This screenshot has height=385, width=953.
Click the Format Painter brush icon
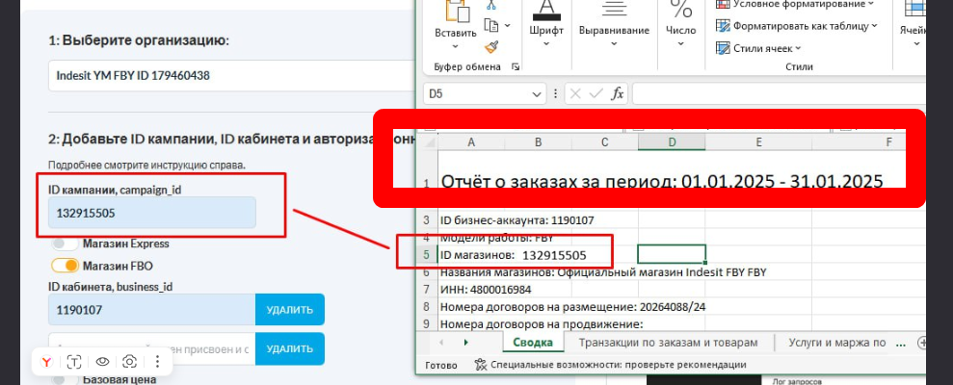[x=491, y=46]
